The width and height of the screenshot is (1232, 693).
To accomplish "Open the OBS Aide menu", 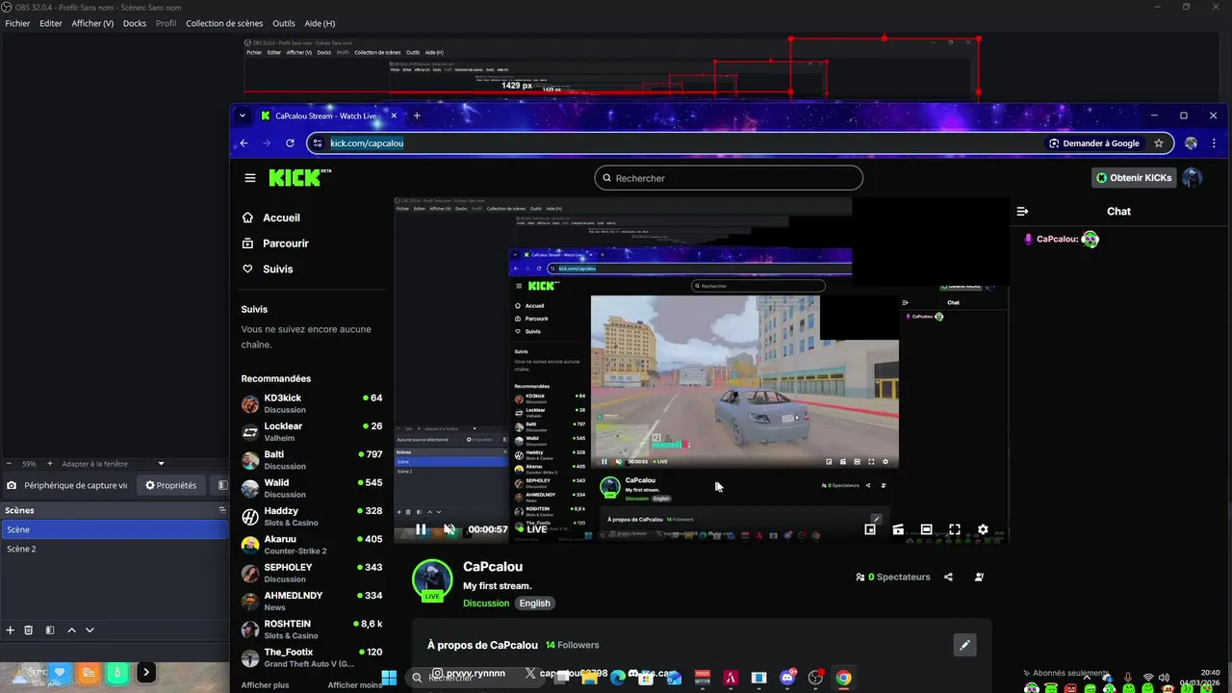I will [319, 23].
